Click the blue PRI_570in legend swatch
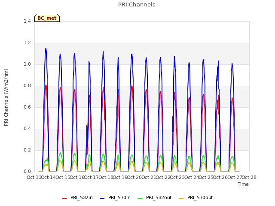Viewport: 275px width, 206px height. tap(102, 198)
